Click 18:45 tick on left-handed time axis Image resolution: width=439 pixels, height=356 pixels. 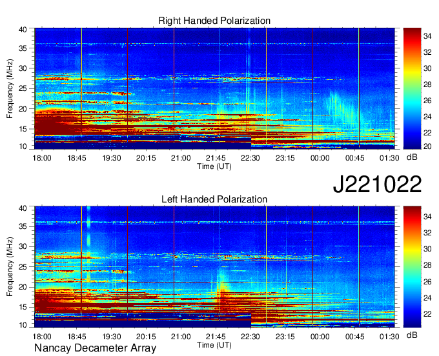click(76, 337)
